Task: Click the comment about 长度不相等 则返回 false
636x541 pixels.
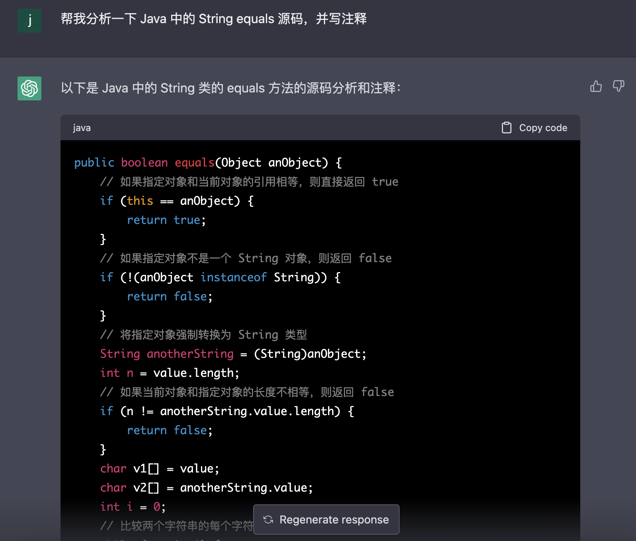Action: tap(247, 392)
